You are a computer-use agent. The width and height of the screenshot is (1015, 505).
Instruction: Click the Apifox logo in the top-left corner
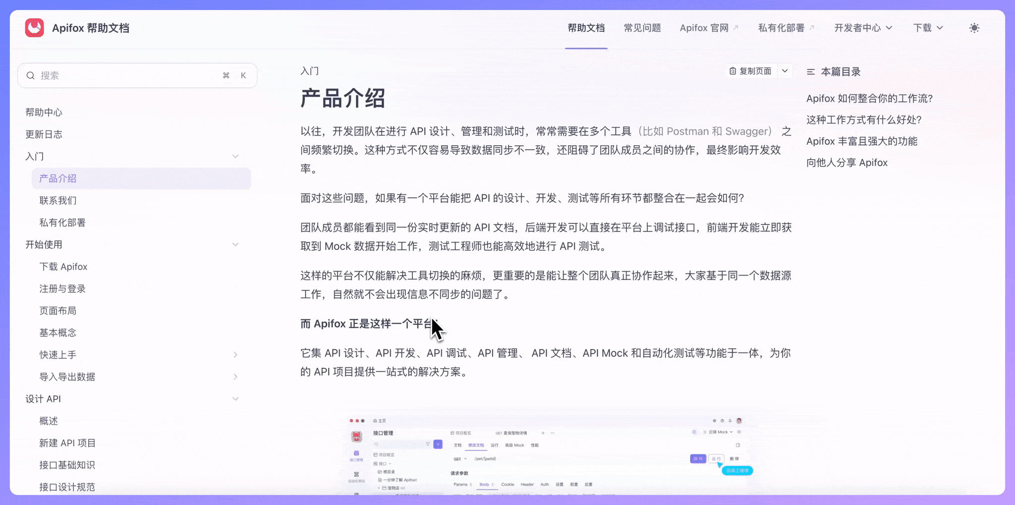click(34, 28)
